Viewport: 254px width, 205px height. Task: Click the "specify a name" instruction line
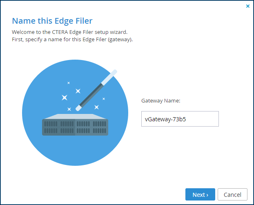pos(72,40)
